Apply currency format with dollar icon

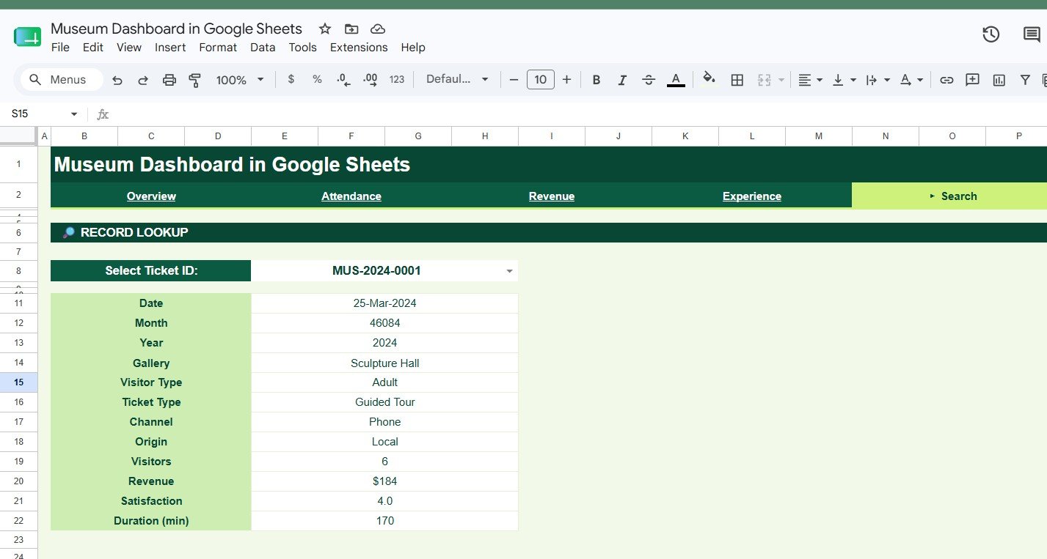291,79
